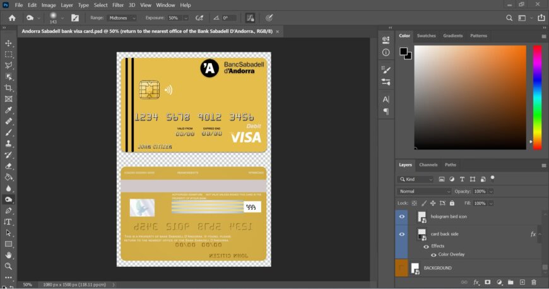Select the History Brush tool
Image resolution: width=549 pixels, height=289 pixels.
coord(8,155)
